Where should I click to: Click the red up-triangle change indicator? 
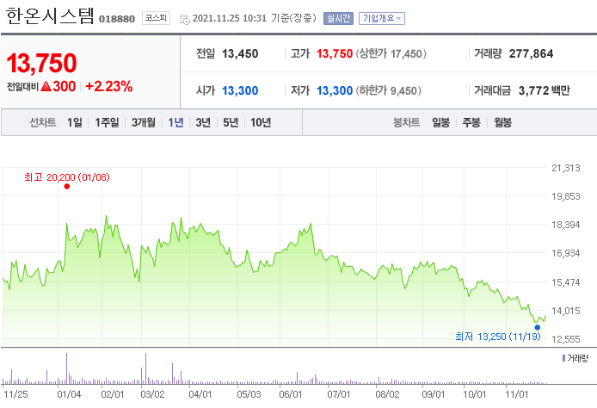click(46, 86)
